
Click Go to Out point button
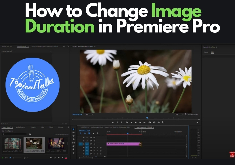pyautogui.click(x=144, y=122)
